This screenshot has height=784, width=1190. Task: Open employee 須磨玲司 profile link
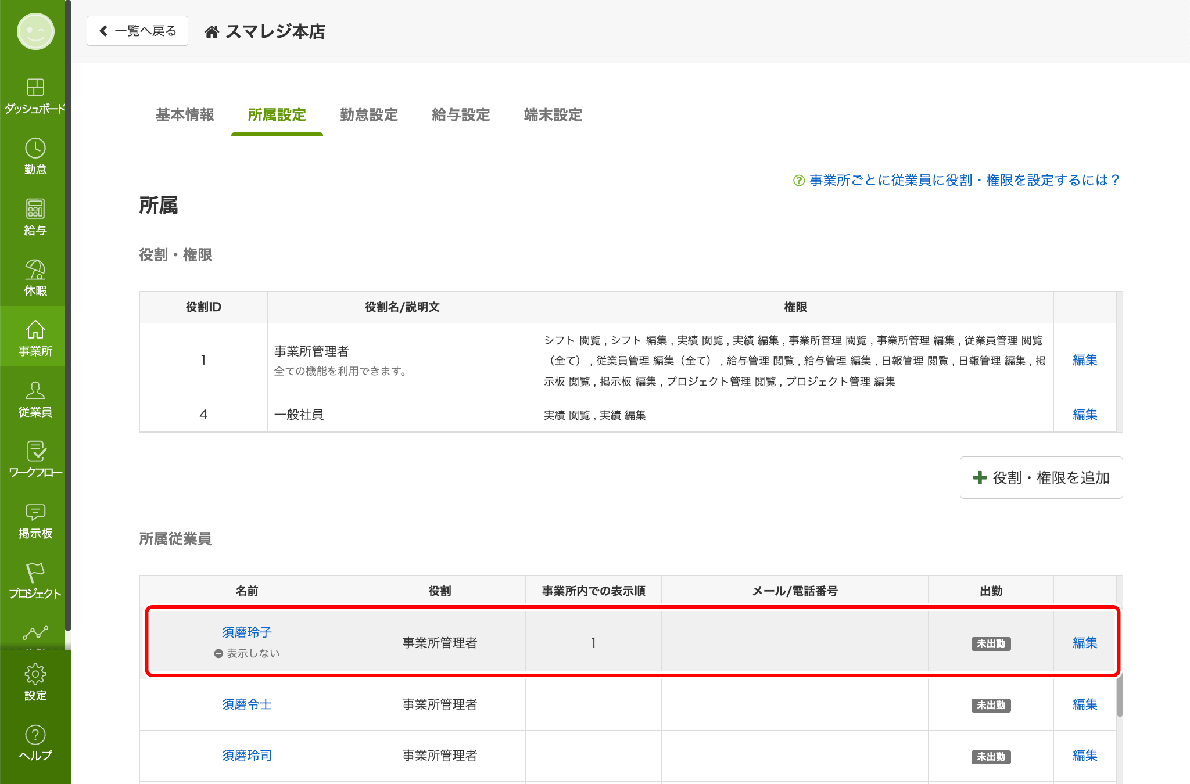247,756
